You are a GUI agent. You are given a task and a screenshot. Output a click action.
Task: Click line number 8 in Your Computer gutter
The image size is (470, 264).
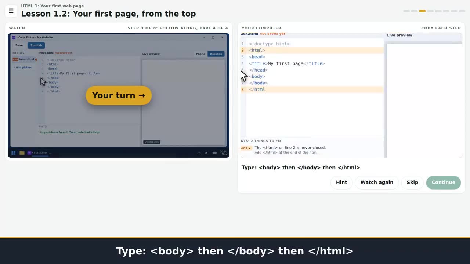pos(242,89)
